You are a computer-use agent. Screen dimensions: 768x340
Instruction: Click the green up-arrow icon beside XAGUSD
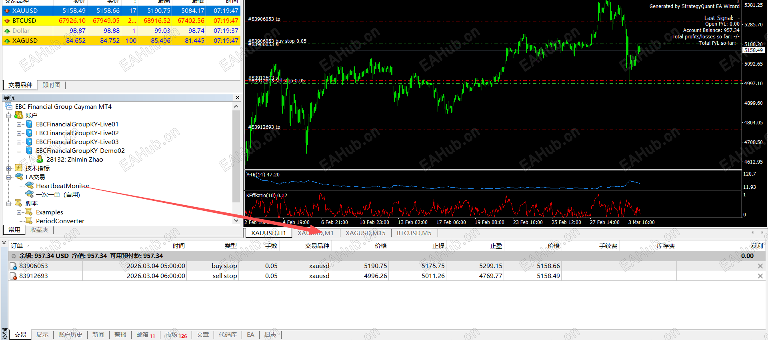coord(7,41)
